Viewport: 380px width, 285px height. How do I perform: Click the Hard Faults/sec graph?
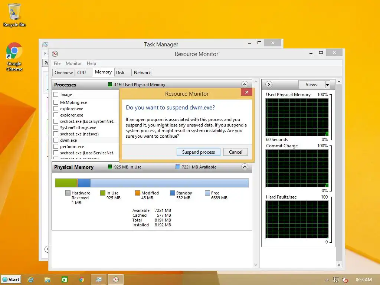(297, 219)
